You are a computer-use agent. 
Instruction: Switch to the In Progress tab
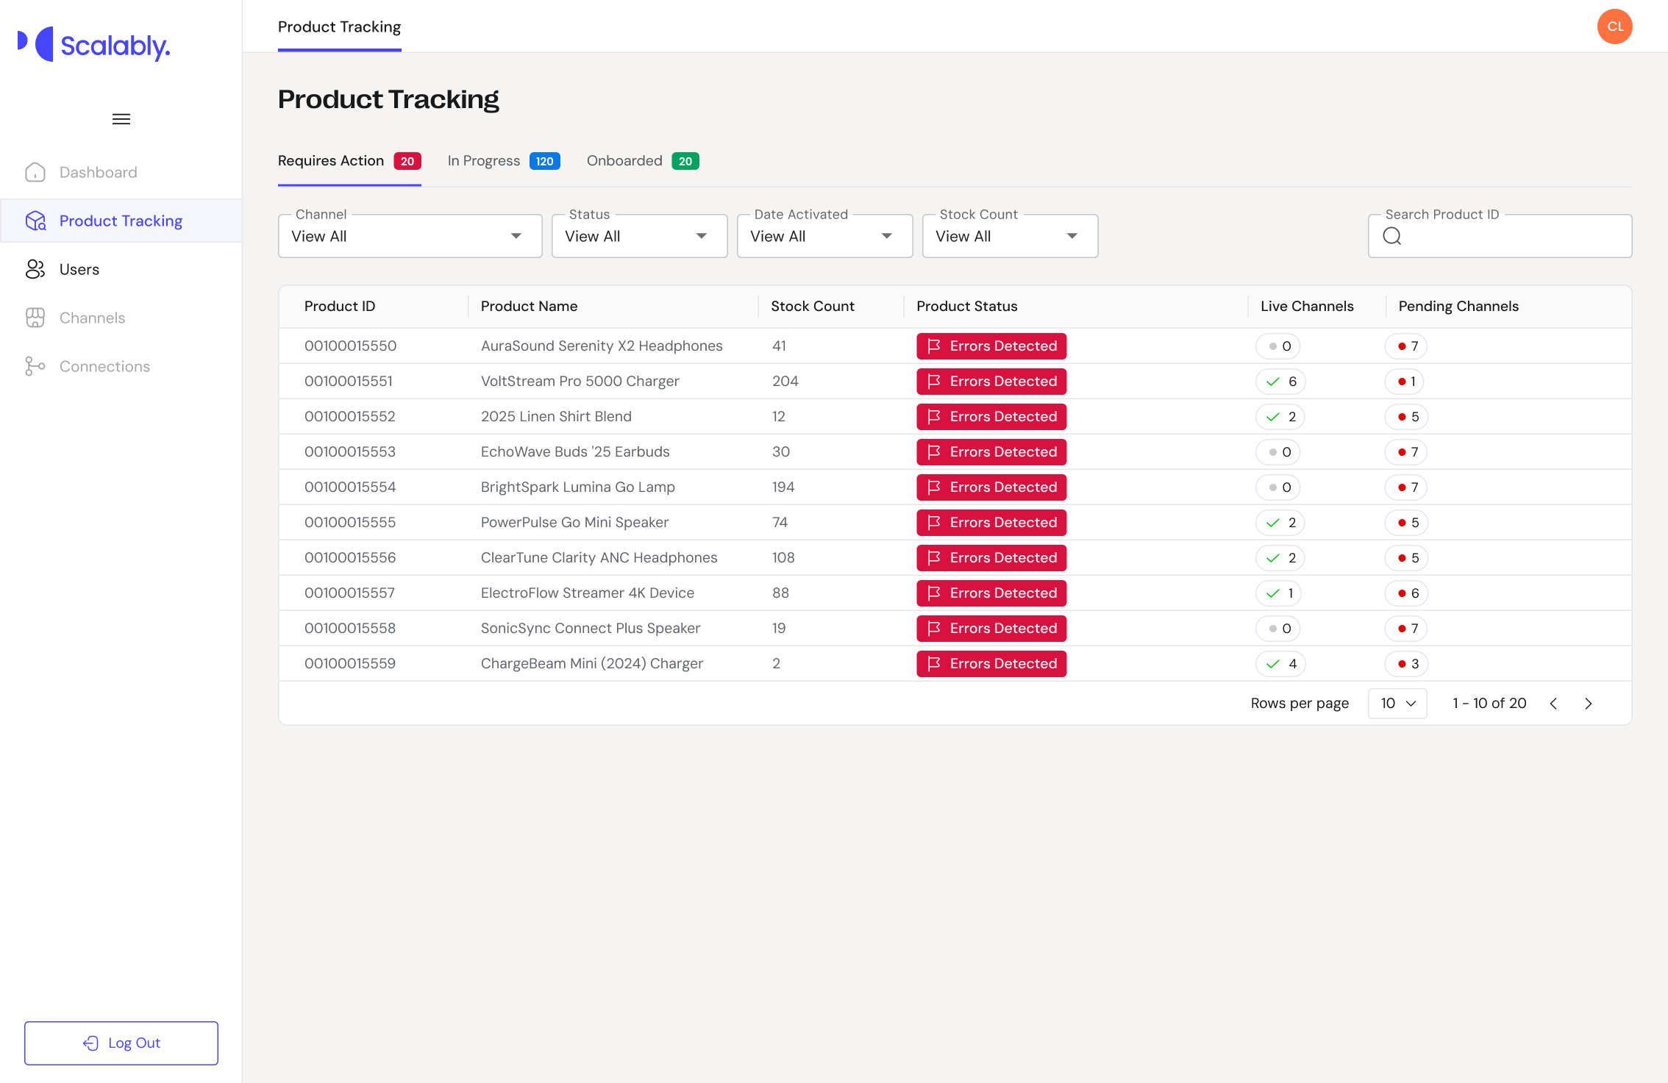(x=503, y=161)
